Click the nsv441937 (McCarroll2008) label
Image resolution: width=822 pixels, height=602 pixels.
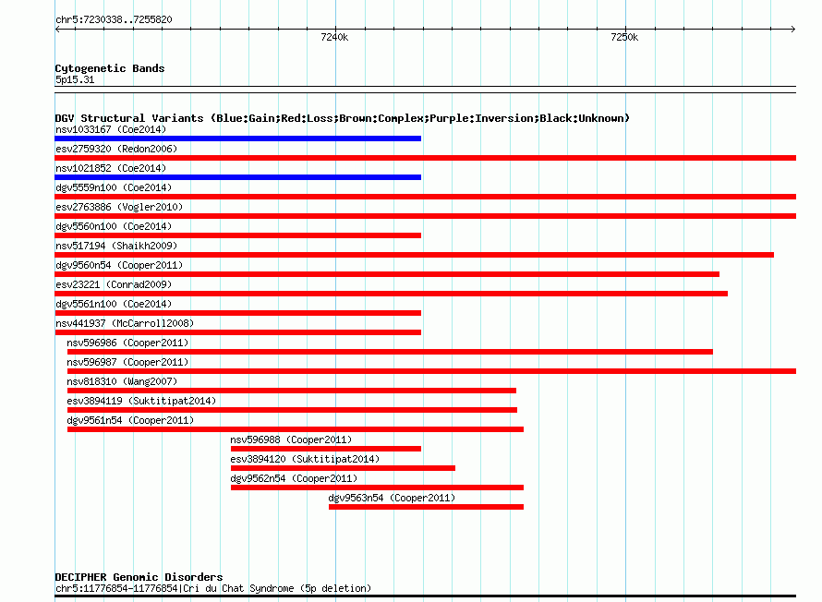tap(125, 323)
